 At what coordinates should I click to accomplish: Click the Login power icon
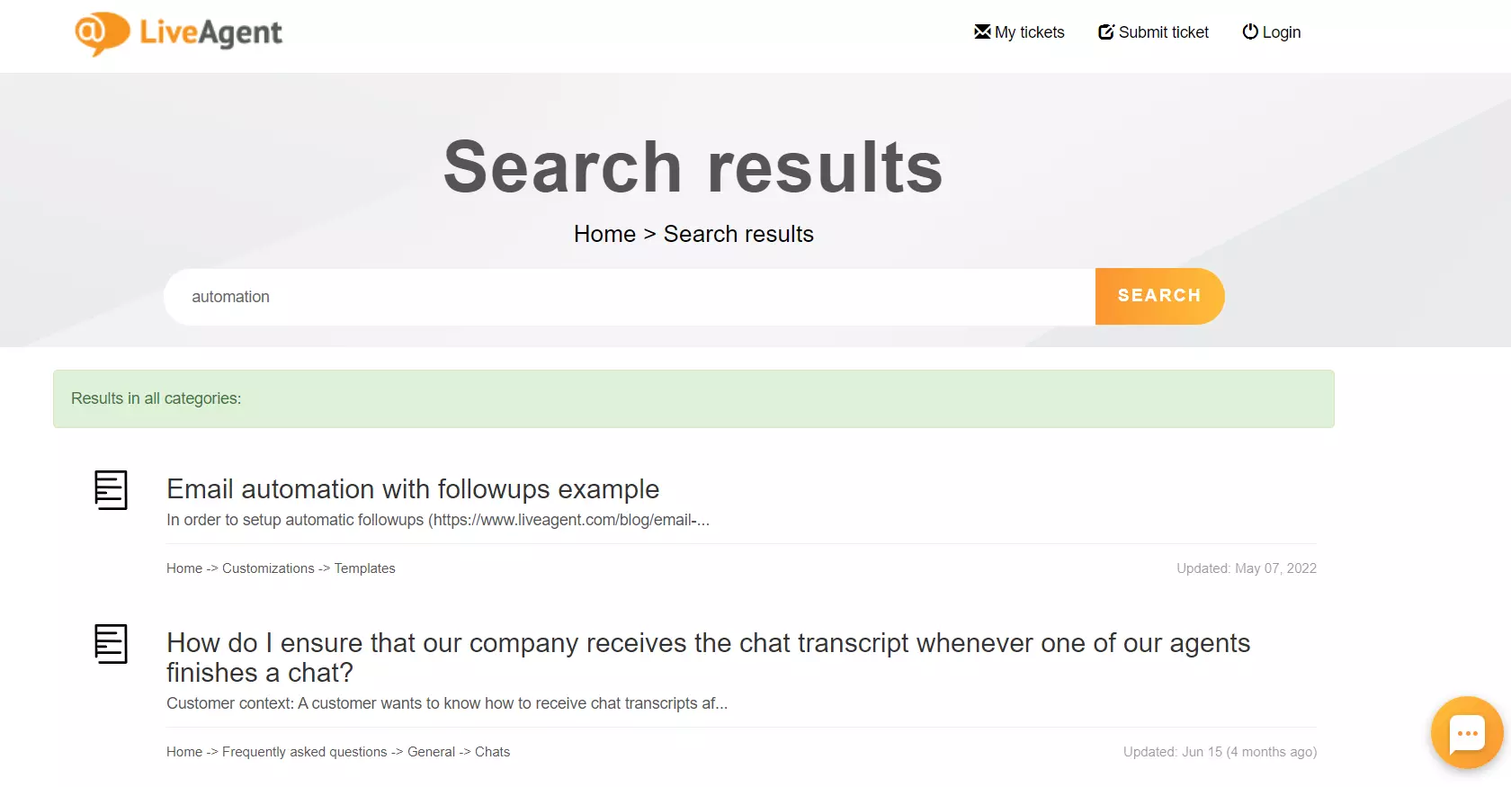(x=1250, y=31)
